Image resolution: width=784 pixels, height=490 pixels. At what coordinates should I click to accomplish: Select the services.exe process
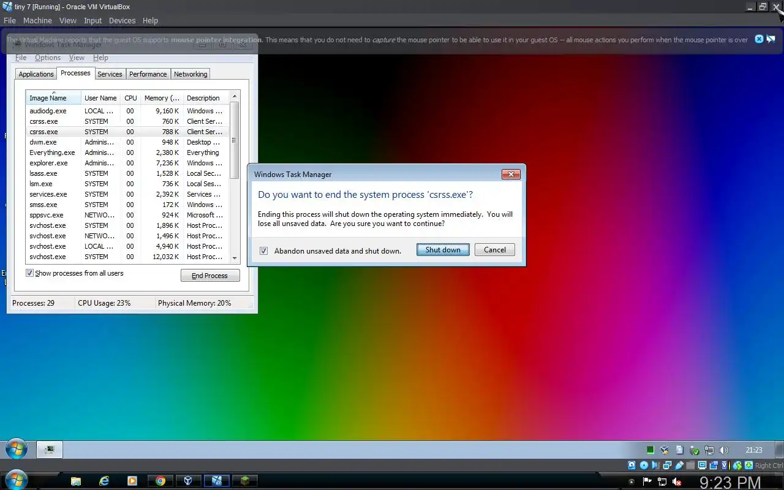[x=127, y=194]
